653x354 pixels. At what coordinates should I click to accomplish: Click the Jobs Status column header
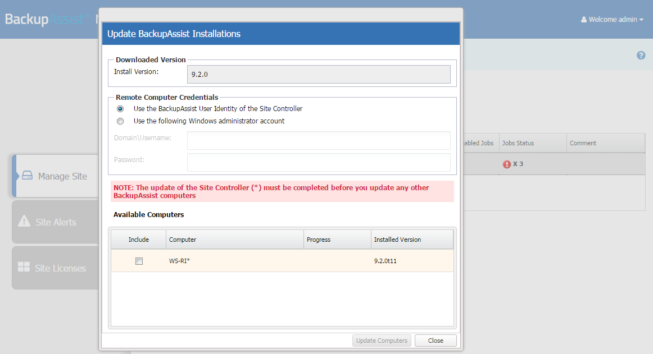pyautogui.click(x=533, y=143)
